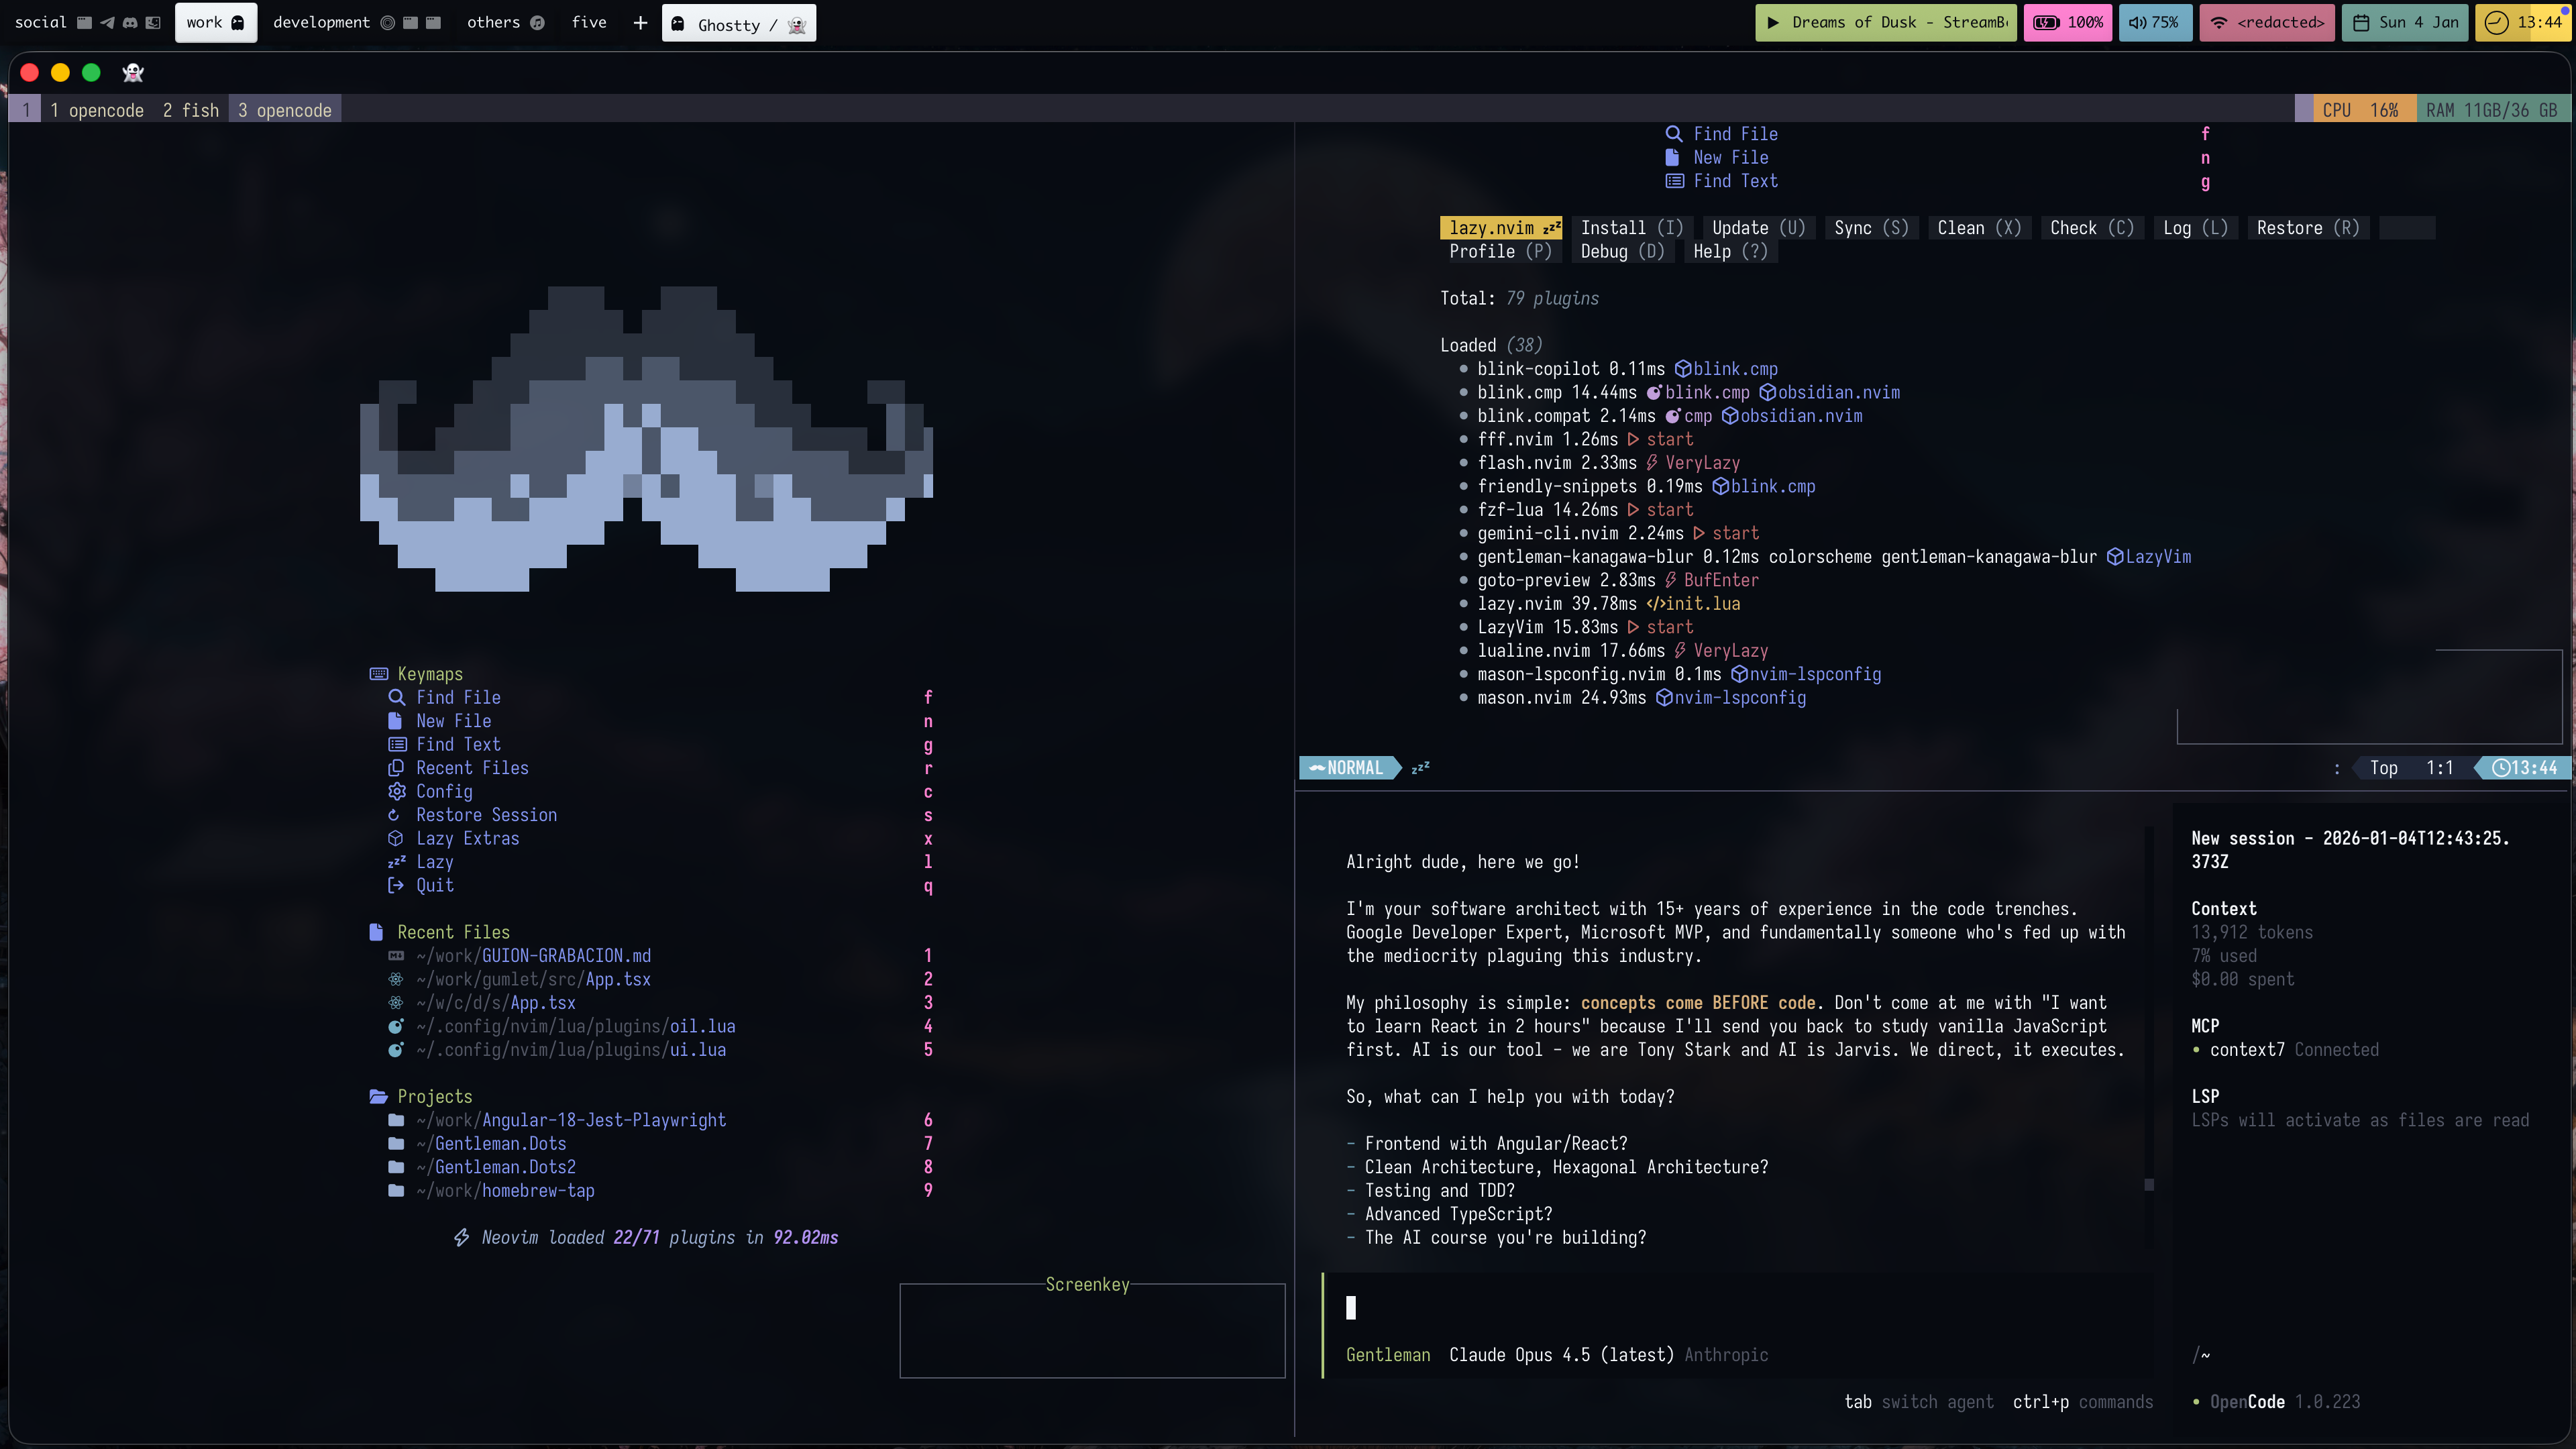Click the Lua icon beside plugins/oil.lua

point(396,1026)
